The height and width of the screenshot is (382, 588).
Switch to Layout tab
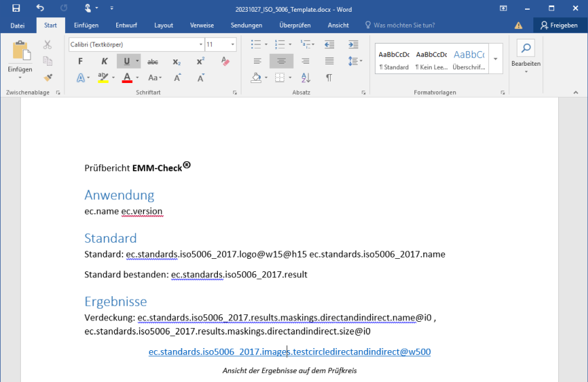pos(163,26)
